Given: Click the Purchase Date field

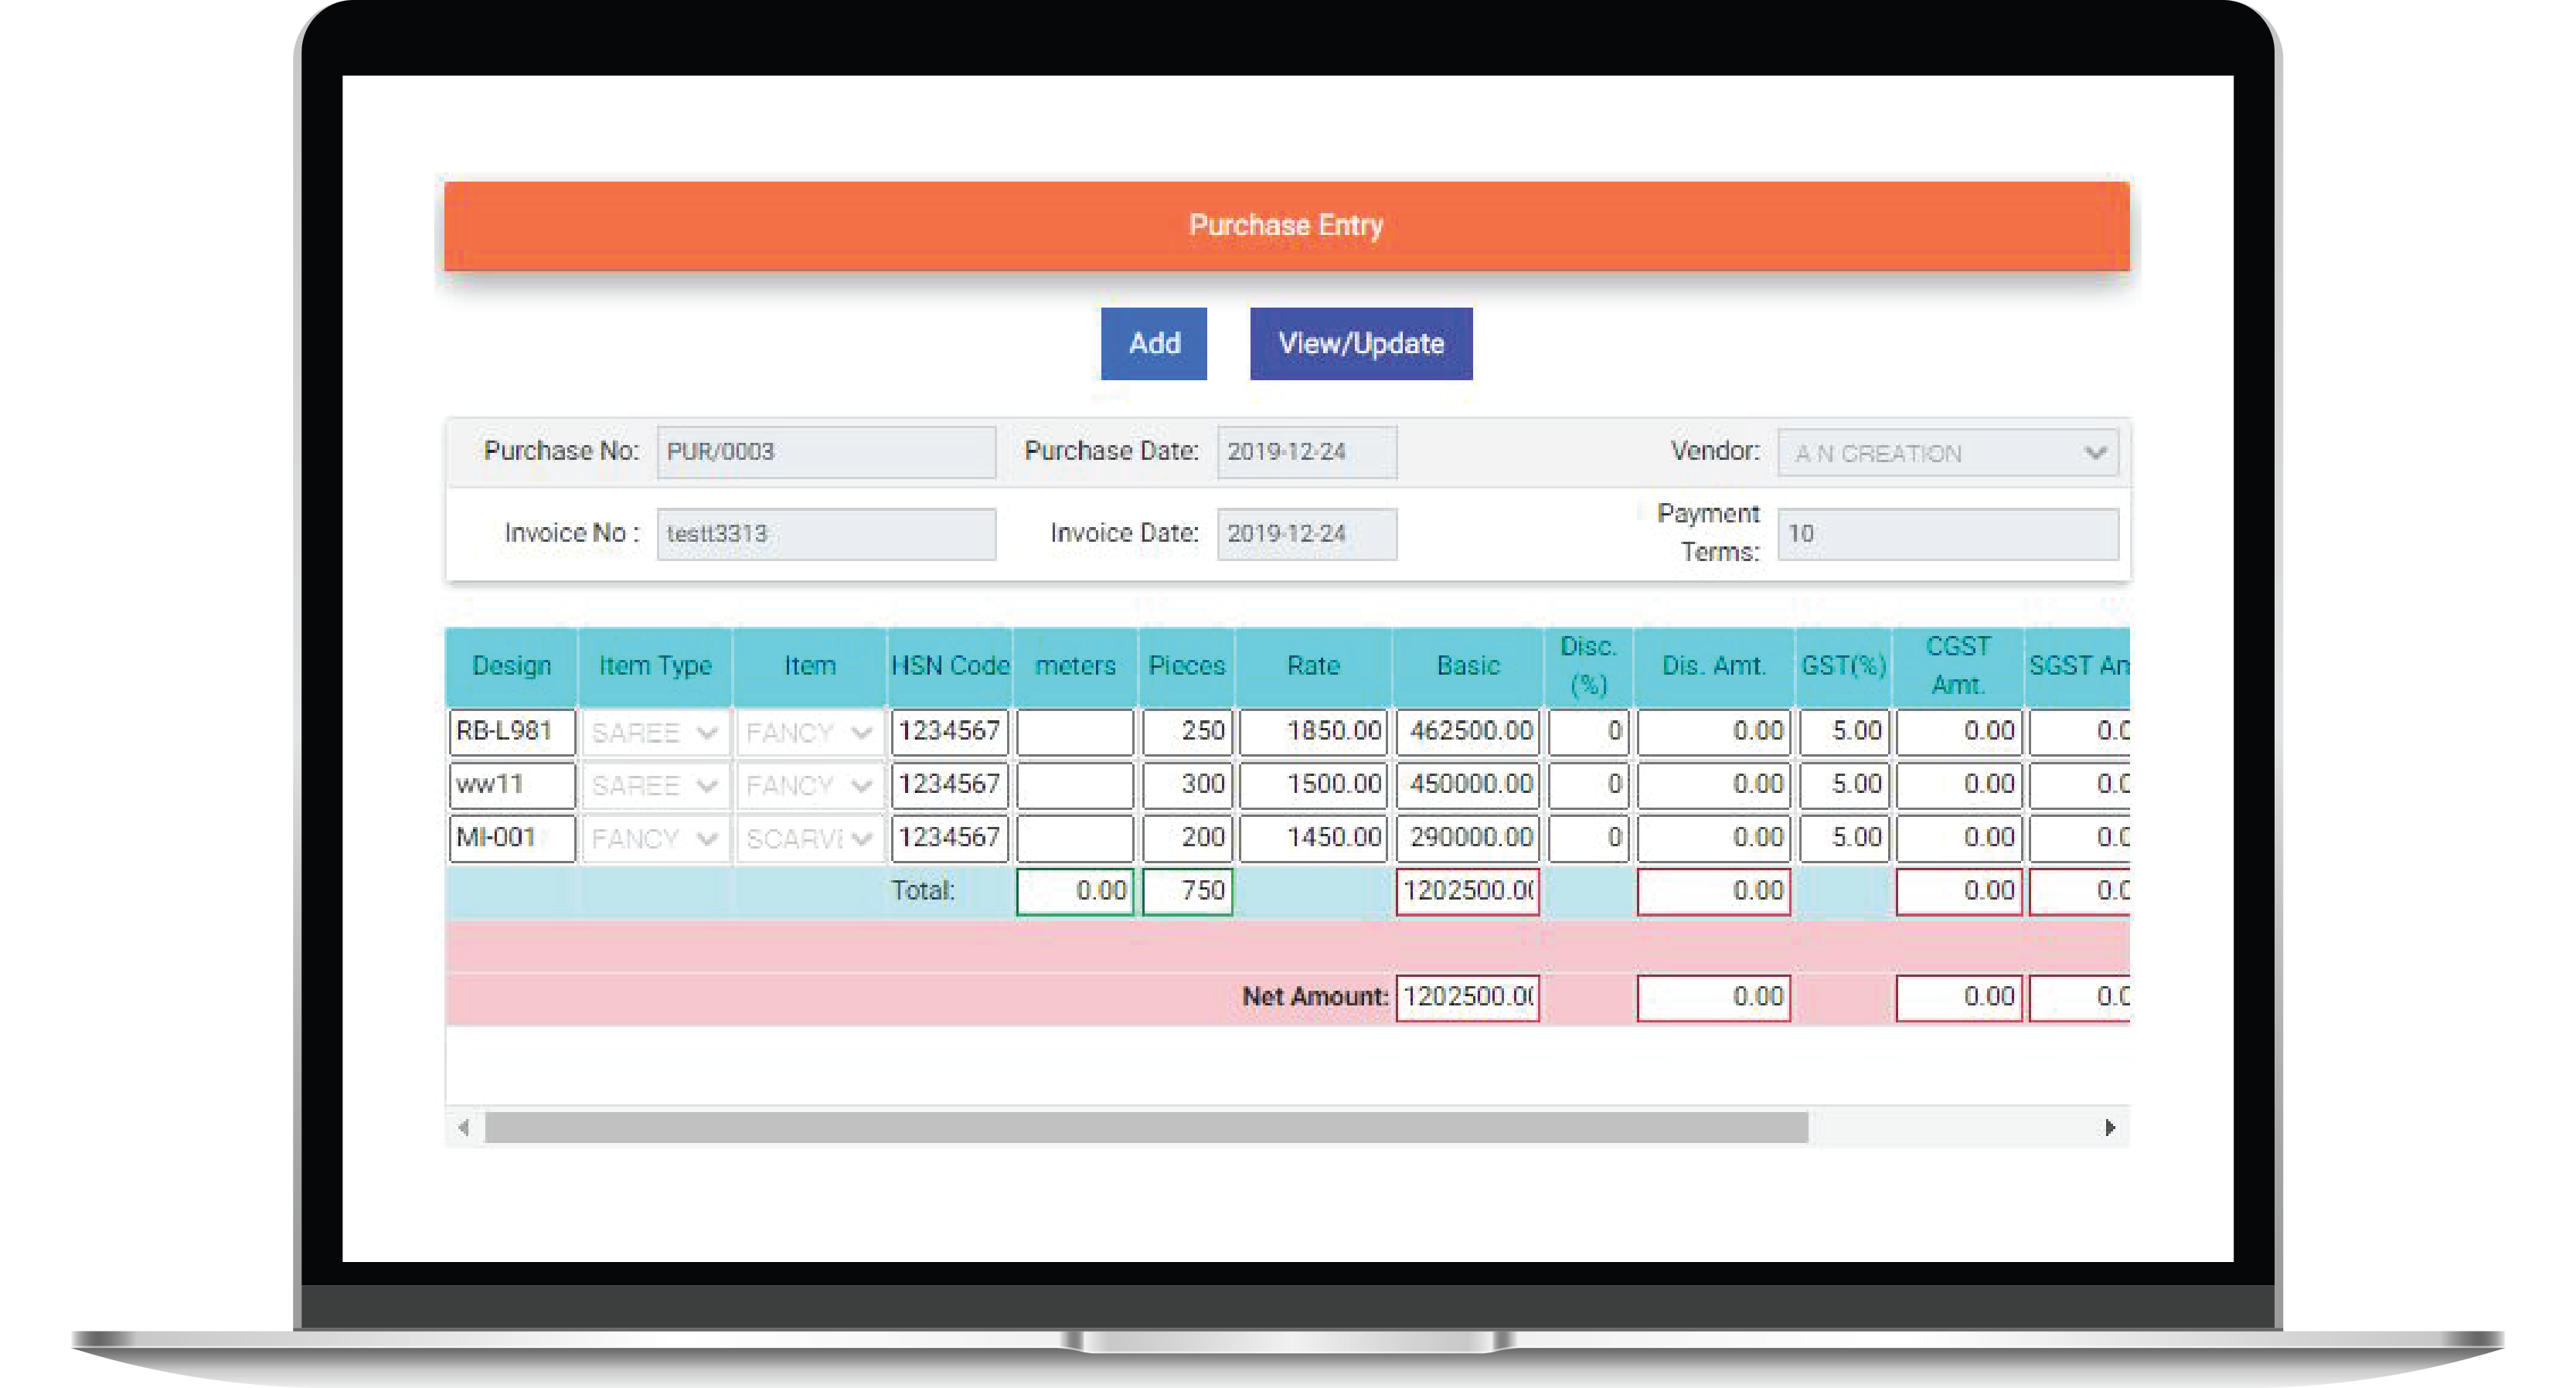Looking at the screenshot, I should pyautogui.click(x=1306, y=452).
